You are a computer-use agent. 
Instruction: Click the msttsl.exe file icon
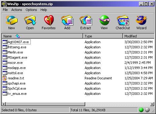(x=5, y=73)
